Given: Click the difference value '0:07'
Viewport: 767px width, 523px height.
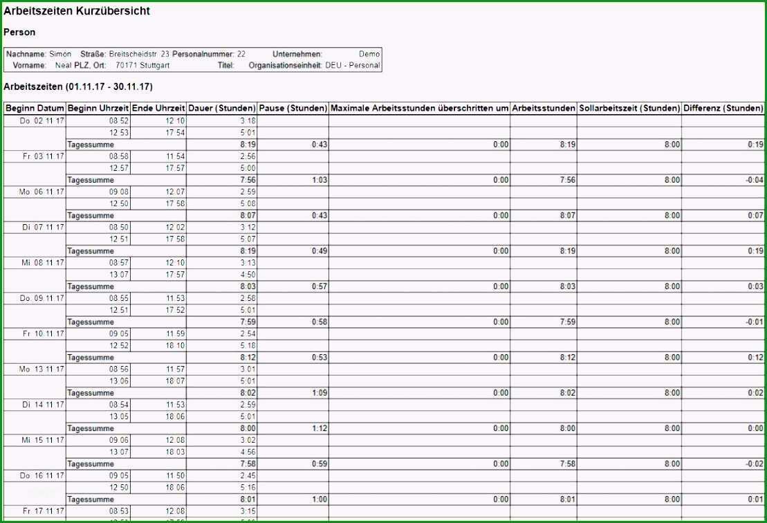Looking at the screenshot, I should pos(755,216).
